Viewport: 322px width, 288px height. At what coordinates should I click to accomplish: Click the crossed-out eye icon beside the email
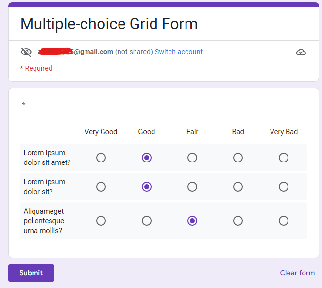pyautogui.click(x=26, y=52)
